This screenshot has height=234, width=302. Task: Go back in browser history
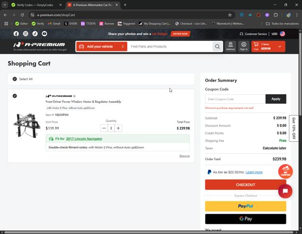pyautogui.click(x=5, y=15)
